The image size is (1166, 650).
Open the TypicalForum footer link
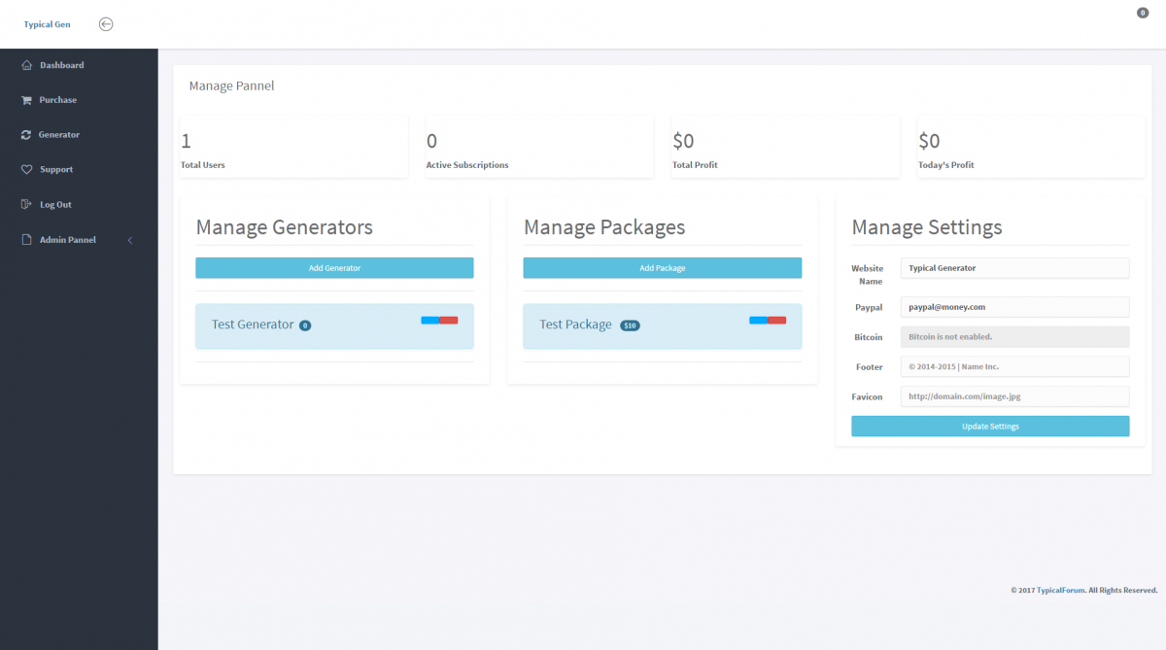point(1060,590)
